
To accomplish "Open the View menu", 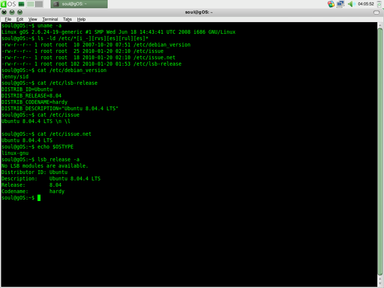I will [33, 19].
